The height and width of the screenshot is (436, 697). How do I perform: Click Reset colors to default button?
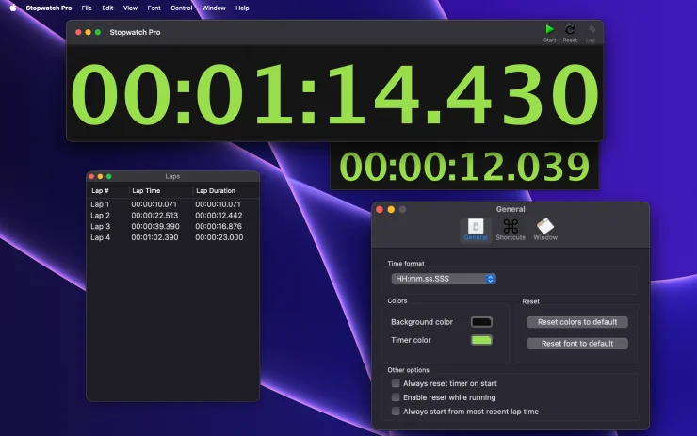click(x=577, y=322)
